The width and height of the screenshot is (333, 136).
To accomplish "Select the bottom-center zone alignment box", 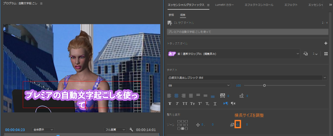I will [183, 129].
